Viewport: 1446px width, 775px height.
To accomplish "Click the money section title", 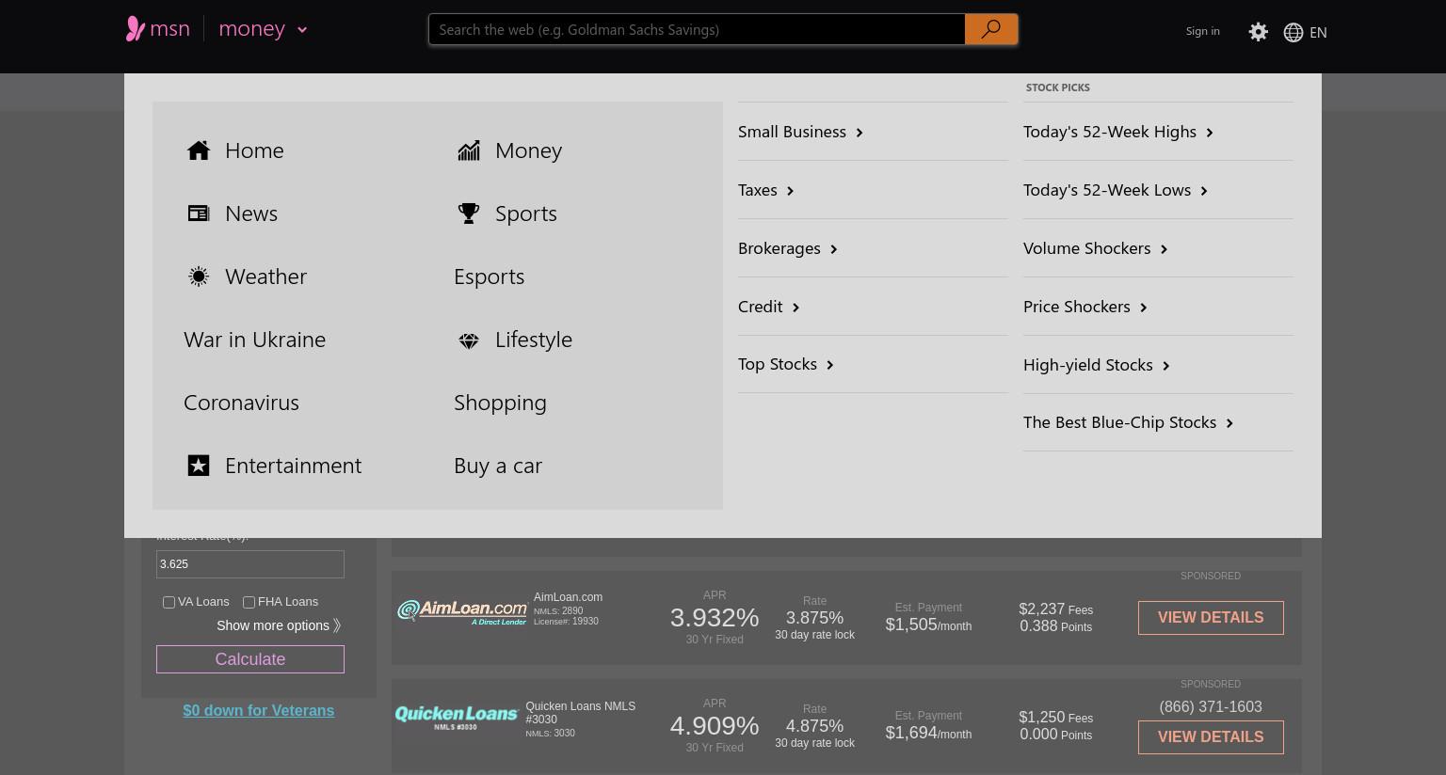I will pyautogui.click(x=251, y=28).
